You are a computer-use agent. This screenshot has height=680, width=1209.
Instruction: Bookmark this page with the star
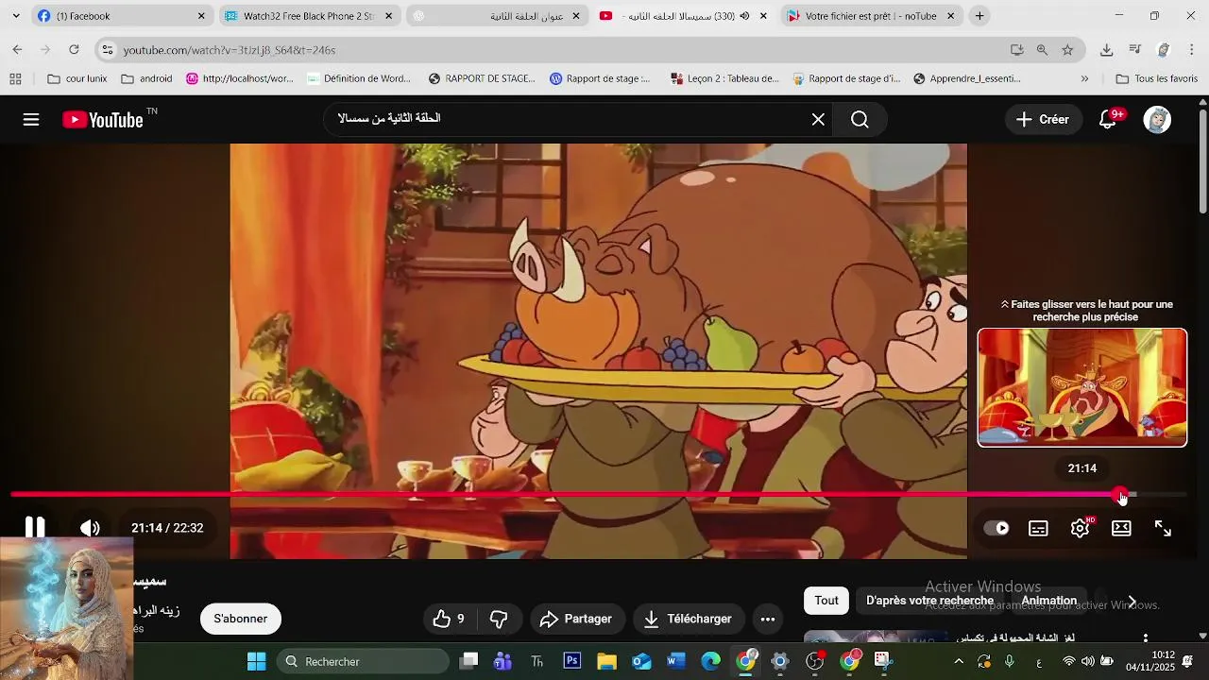point(1067,50)
